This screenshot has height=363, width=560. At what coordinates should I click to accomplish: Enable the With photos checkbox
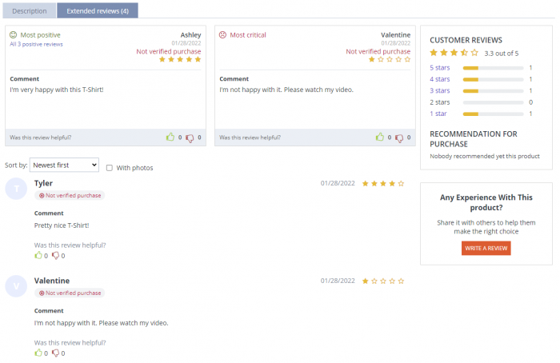point(110,168)
